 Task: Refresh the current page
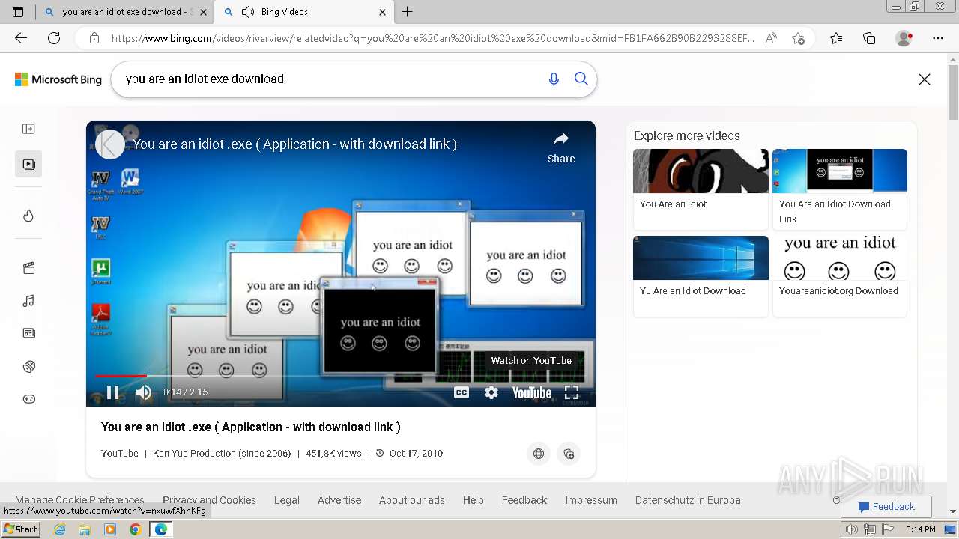click(54, 38)
